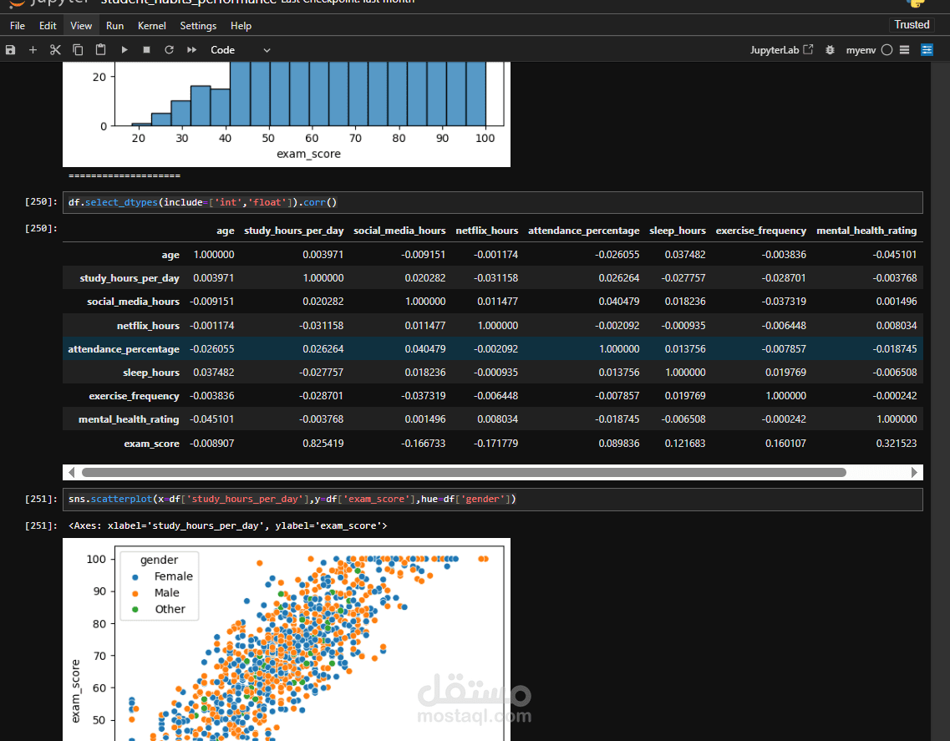
Task: Toggle the blue settings sliders panel icon
Action: point(927,49)
